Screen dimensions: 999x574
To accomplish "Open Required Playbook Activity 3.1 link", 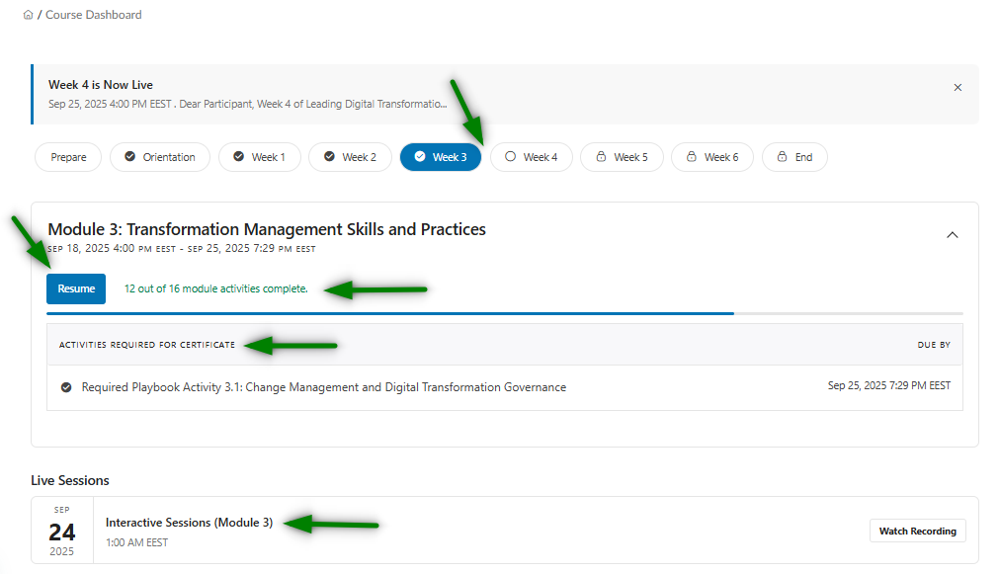I will click(x=323, y=387).
